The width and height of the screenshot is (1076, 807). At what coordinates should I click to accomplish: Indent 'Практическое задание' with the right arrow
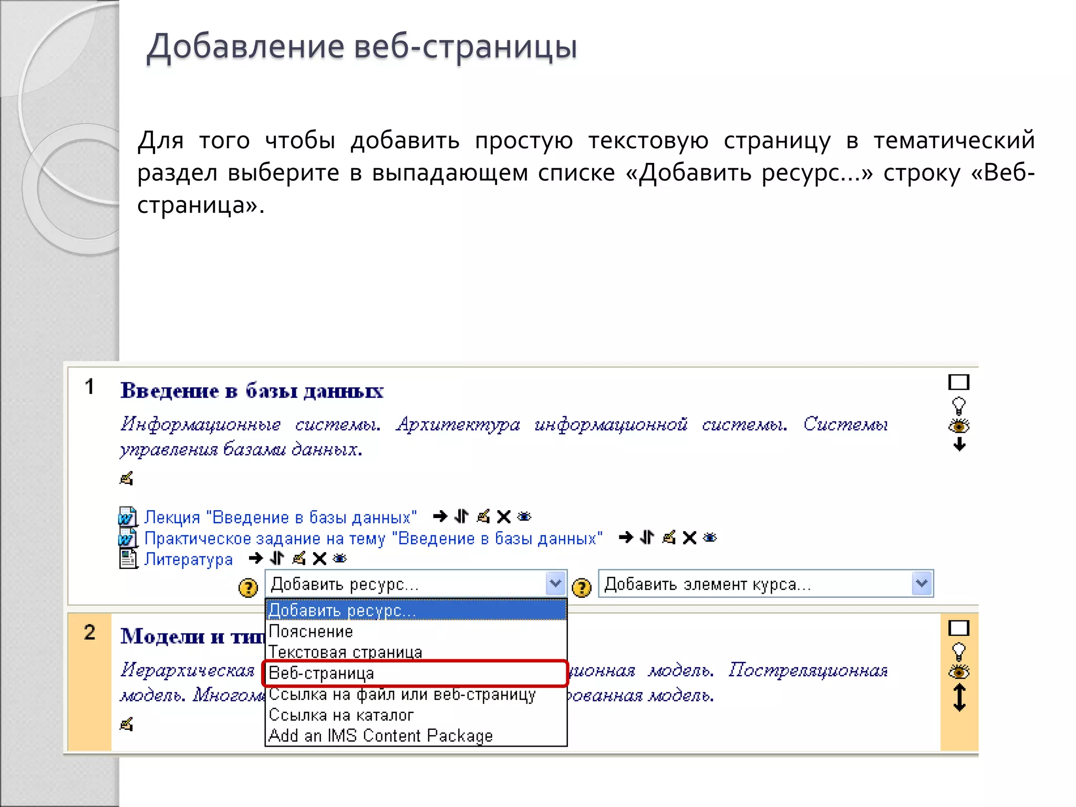pos(626,537)
